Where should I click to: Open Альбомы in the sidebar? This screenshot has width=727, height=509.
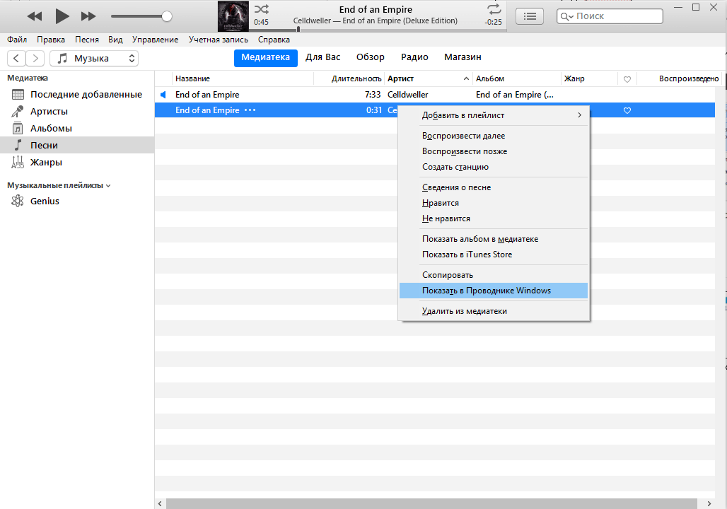coord(51,129)
